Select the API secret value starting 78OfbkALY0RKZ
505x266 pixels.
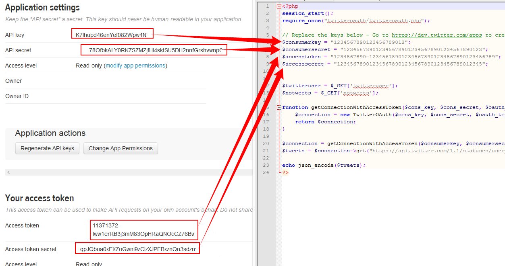click(x=155, y=50)
